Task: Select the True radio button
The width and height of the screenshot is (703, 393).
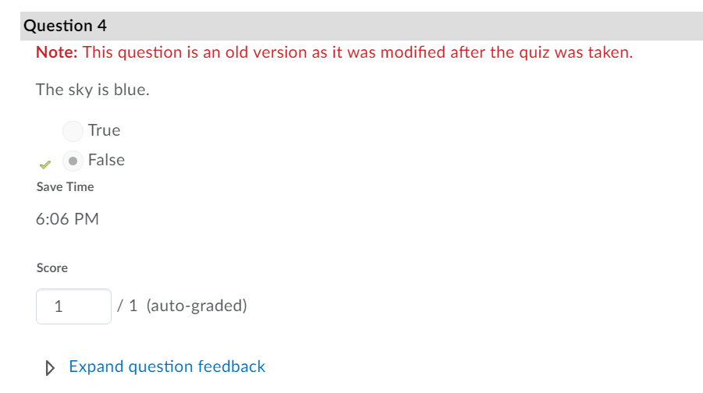Action: [73, 131]
